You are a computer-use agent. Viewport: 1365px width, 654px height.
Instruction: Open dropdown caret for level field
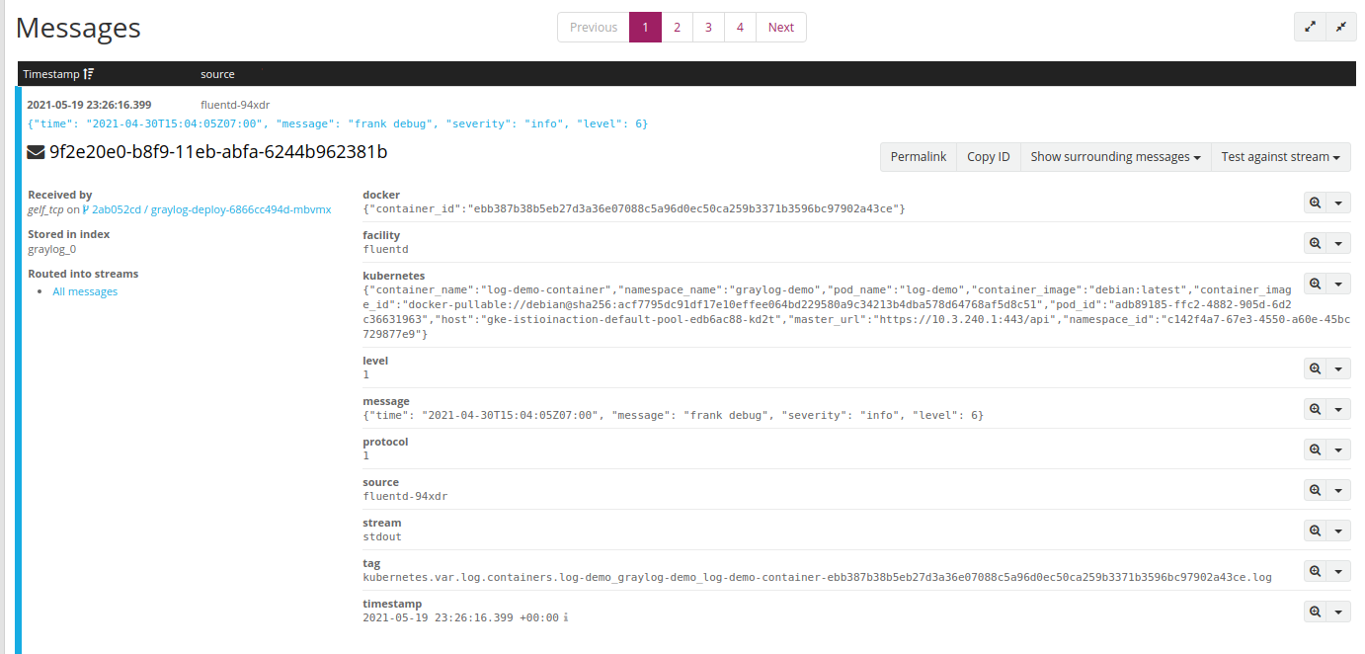[1338, 368]
